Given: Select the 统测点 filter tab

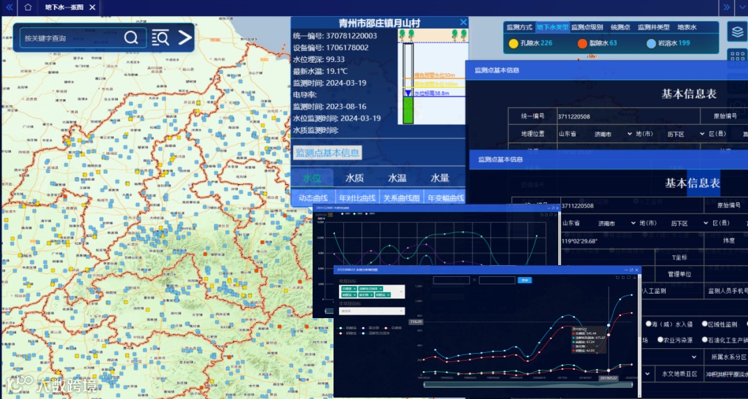Looking at the screenshot, I should [x=620, y=27].
